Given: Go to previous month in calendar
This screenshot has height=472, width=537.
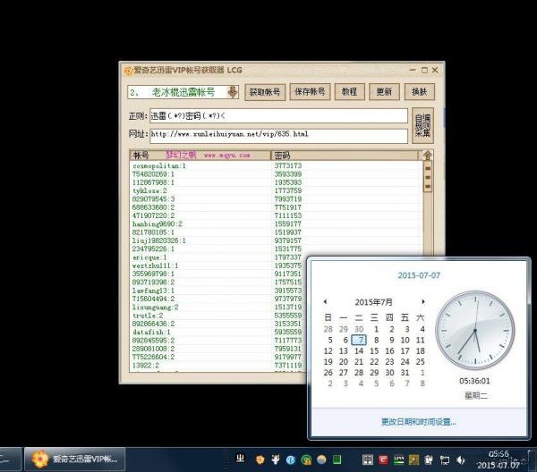Looking at the screenshot, I should [x=325, y=301].
